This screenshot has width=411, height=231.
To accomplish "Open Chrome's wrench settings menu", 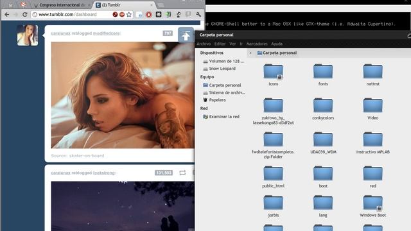I will point(198,14).
